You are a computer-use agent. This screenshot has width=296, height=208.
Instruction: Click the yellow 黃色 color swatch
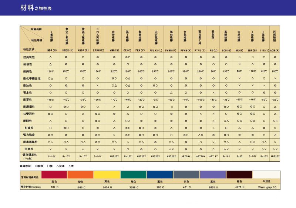[107, 175]
